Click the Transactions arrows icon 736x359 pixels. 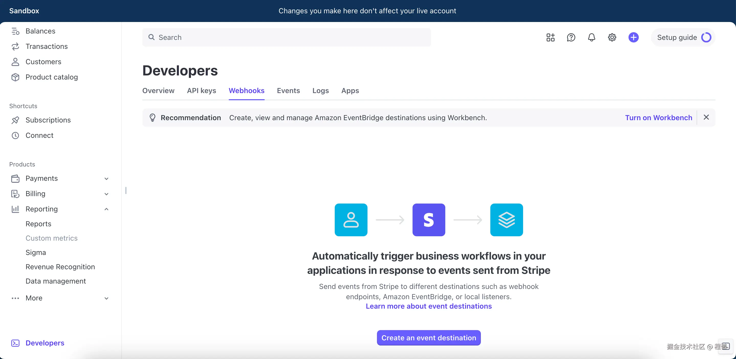pyautogui.click(x=15, y=47)
